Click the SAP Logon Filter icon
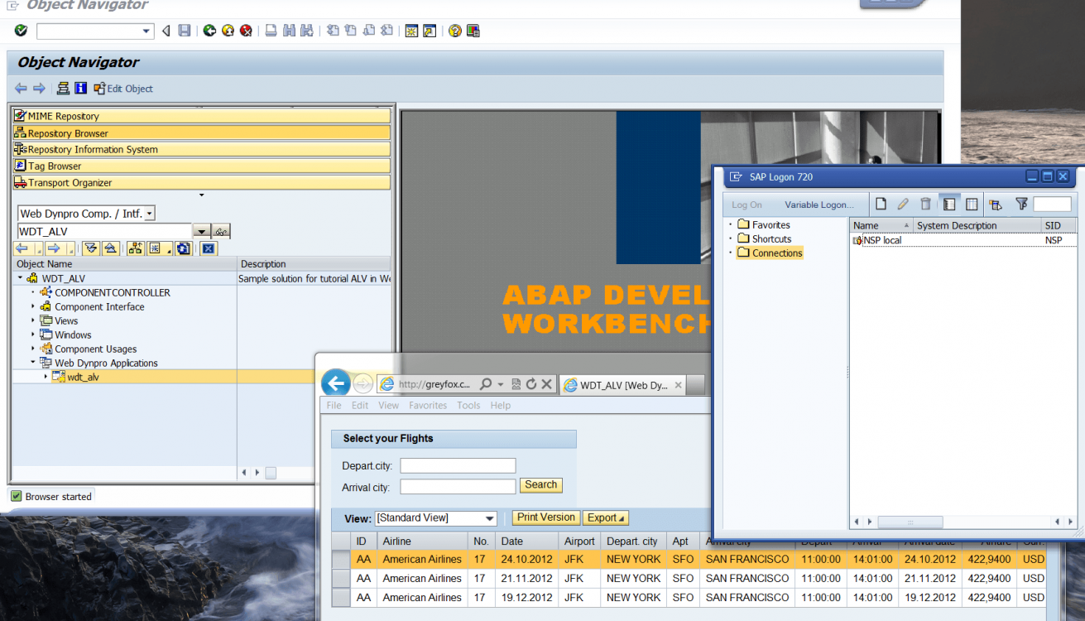 coord(1021,204)
